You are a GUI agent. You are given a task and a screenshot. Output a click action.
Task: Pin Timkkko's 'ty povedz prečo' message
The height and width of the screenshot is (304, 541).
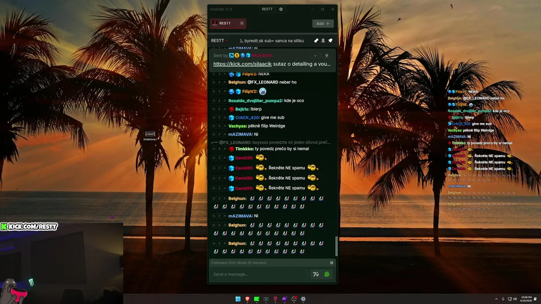pyautogui.click(x=224, y=149)
